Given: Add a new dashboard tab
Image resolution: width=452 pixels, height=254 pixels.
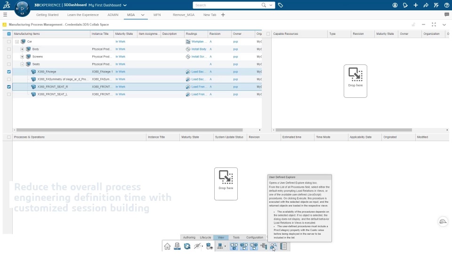Looking at the screenshot, I should 223,15.
